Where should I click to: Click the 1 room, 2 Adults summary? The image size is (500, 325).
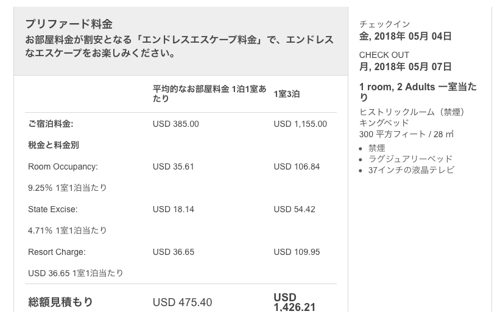pos(418,91)
